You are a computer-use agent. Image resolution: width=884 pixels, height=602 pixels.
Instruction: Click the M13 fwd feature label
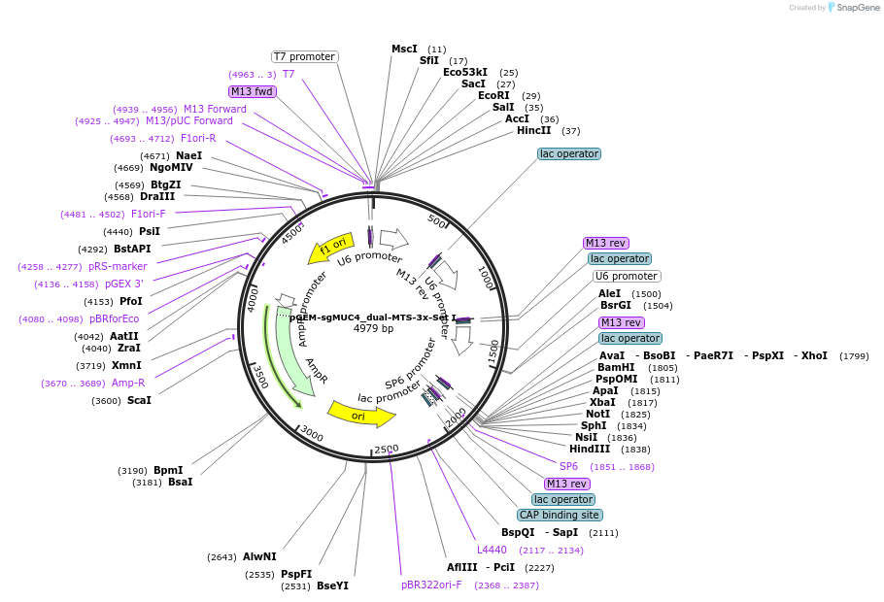tap(253, 91)
